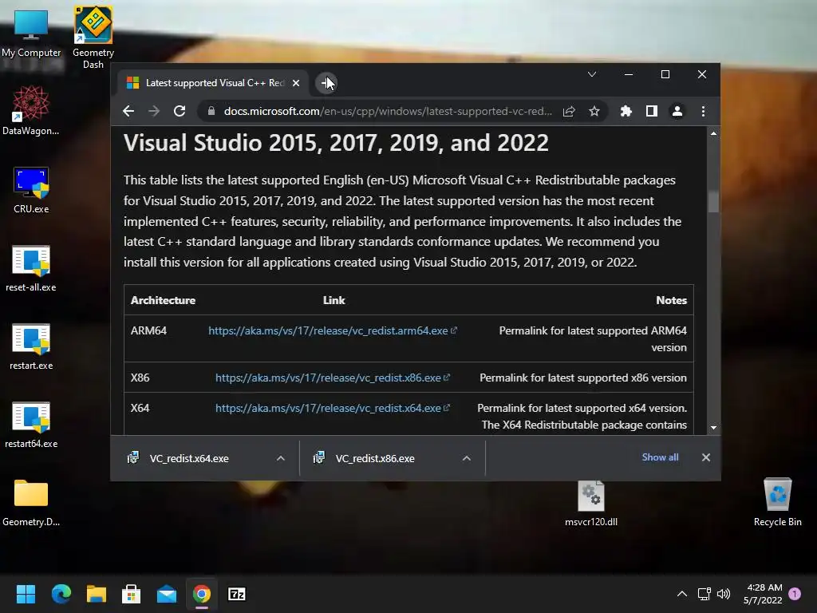The width and height of the screenshot is (817, 613).
Task: Select msvcr120.dll file on desktop
Action: click(591, 503)
